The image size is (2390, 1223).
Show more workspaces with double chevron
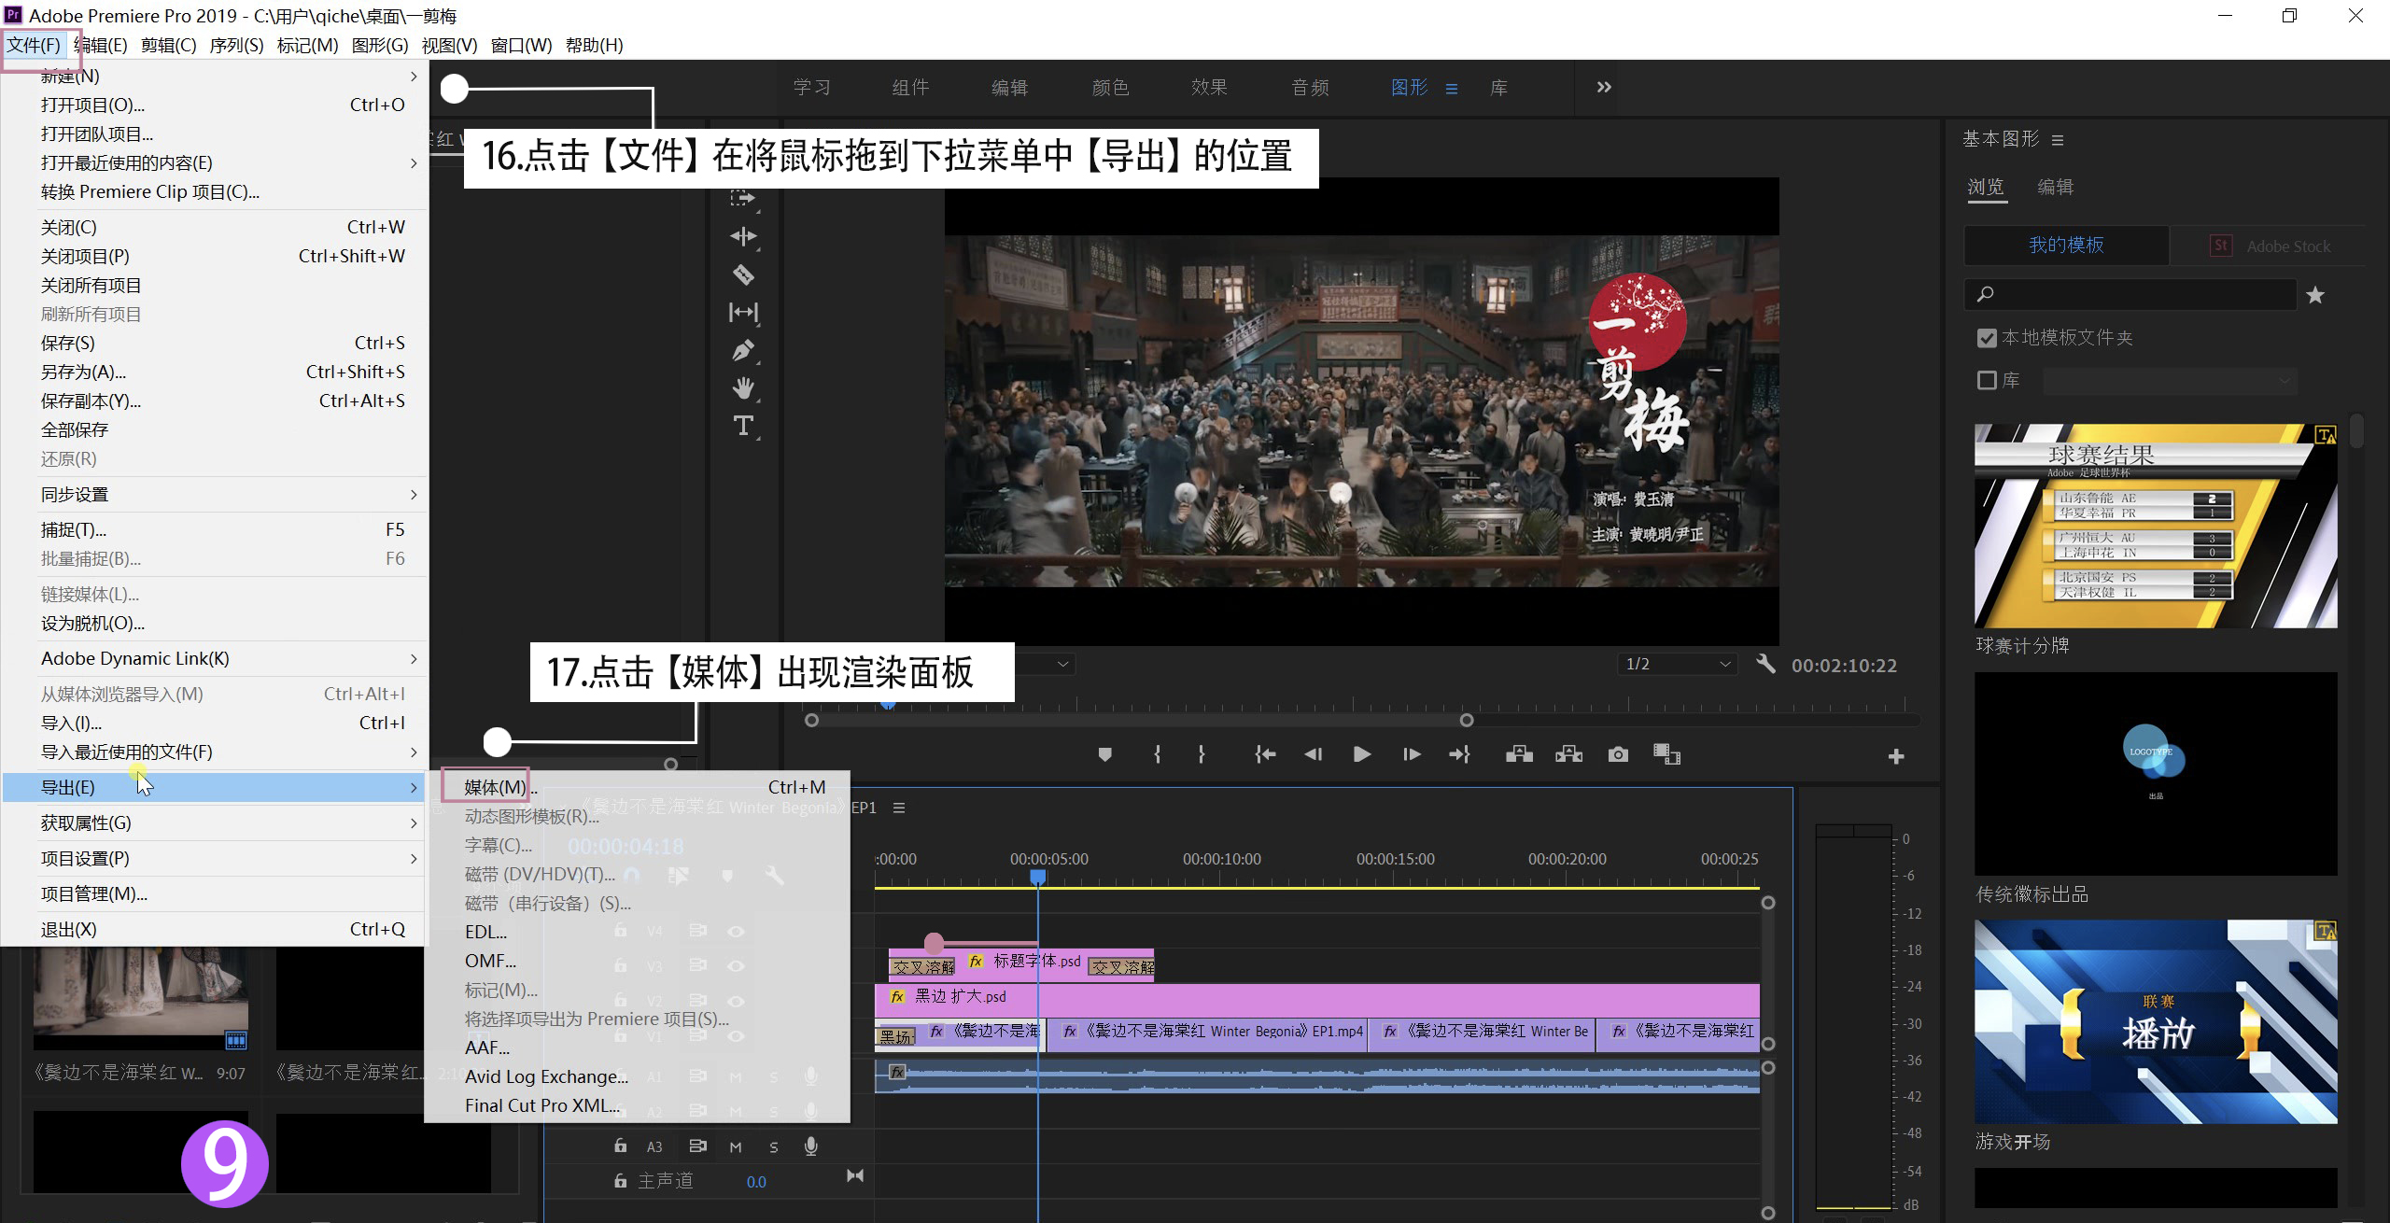point(1604,87)
